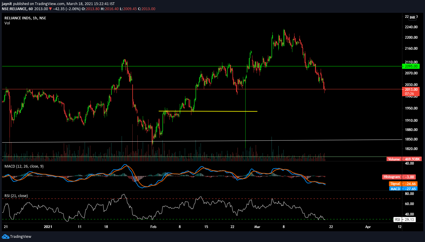Click the Vol indicator label

tap(7, 23)
